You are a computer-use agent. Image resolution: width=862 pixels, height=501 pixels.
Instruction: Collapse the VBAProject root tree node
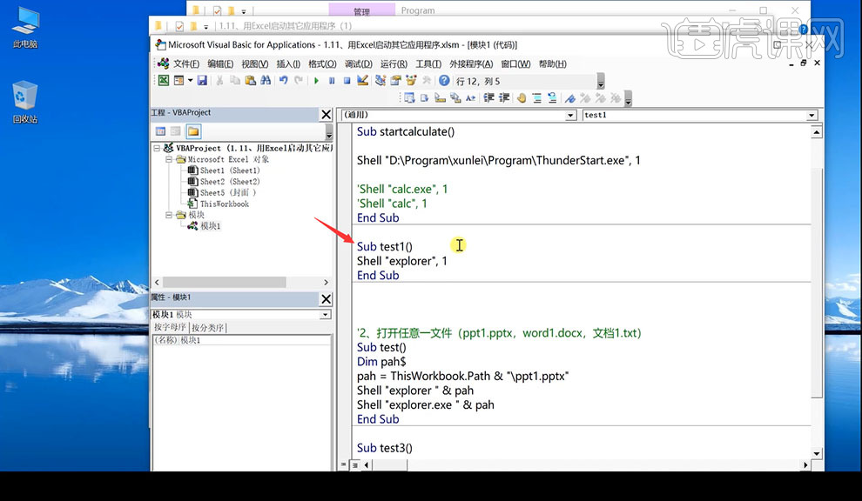click(157, 149)
